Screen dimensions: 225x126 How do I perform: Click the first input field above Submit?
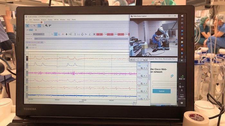point(165,83)
